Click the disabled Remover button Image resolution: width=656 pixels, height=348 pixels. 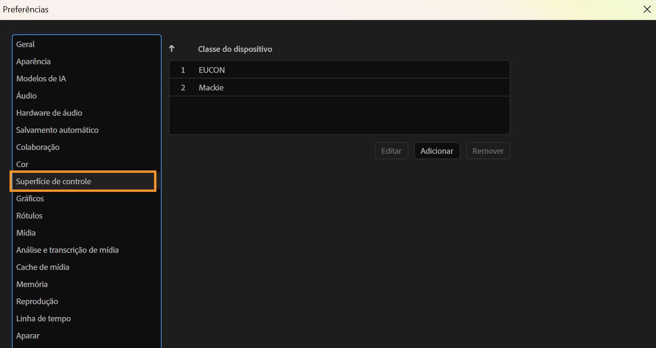(488, 150)
